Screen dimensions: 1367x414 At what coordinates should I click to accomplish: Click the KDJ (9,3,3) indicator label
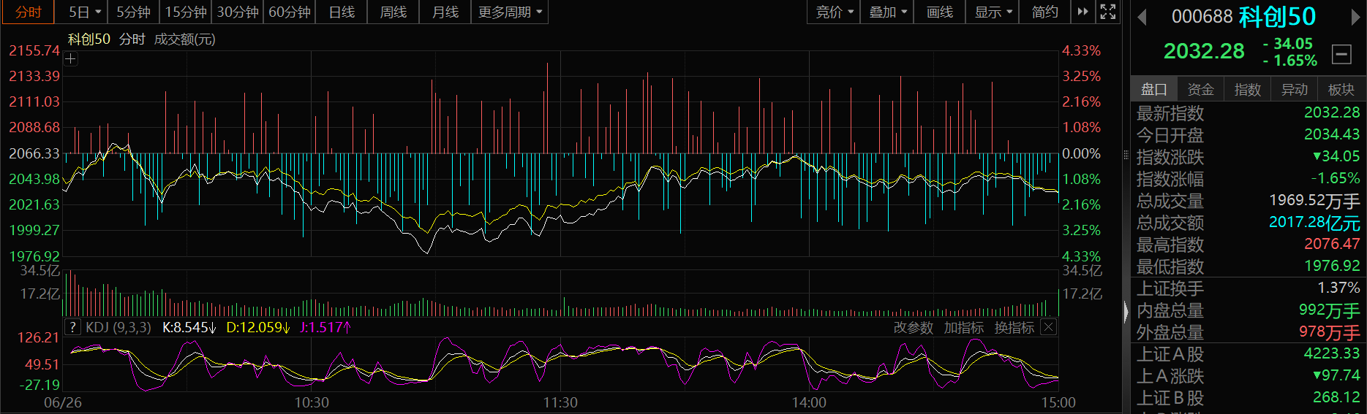coord(118,327)
